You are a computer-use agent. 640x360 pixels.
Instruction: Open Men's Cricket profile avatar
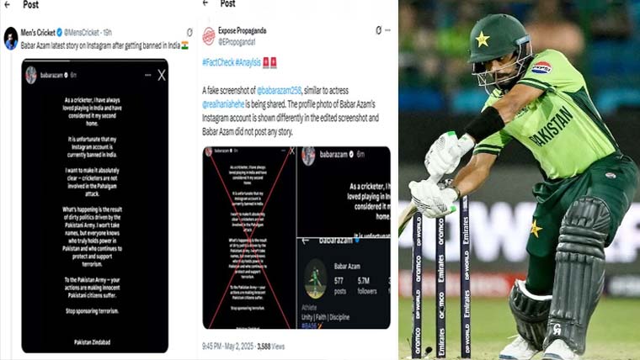coord(11,39)
